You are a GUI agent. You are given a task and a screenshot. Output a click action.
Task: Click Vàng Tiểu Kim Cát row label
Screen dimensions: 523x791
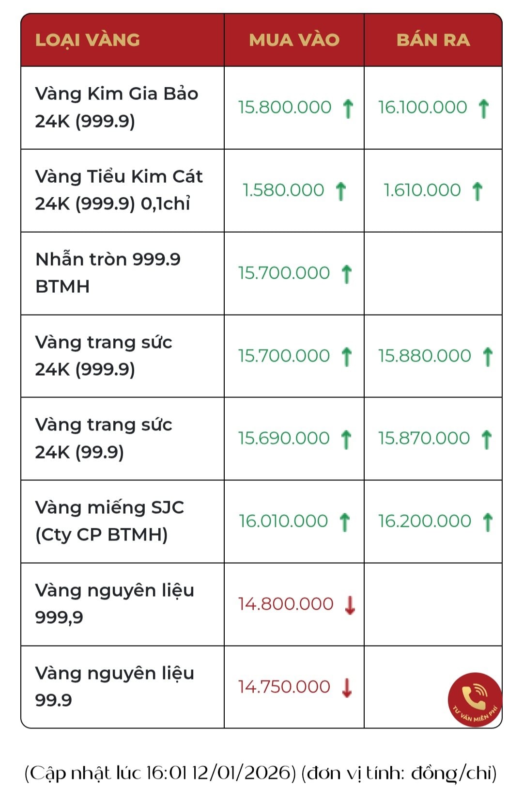pos(119,190)
